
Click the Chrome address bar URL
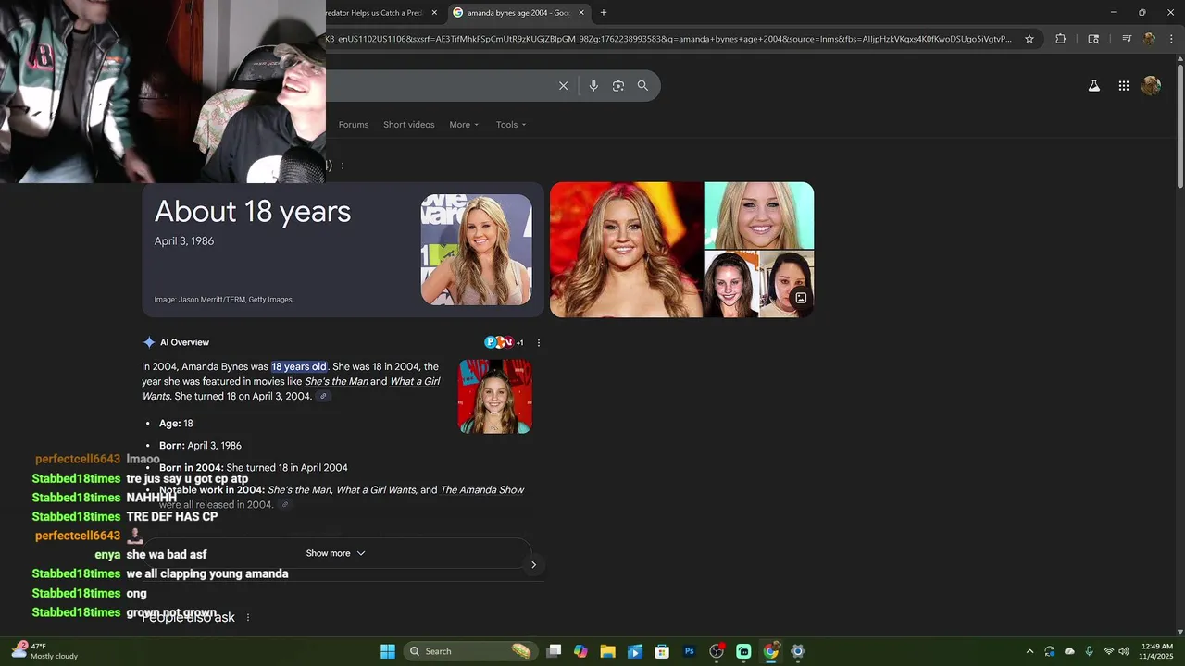pos(667,39)
